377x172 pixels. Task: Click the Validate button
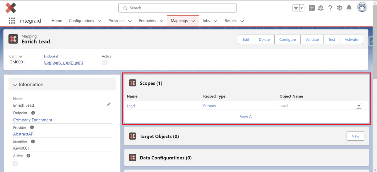312,40
